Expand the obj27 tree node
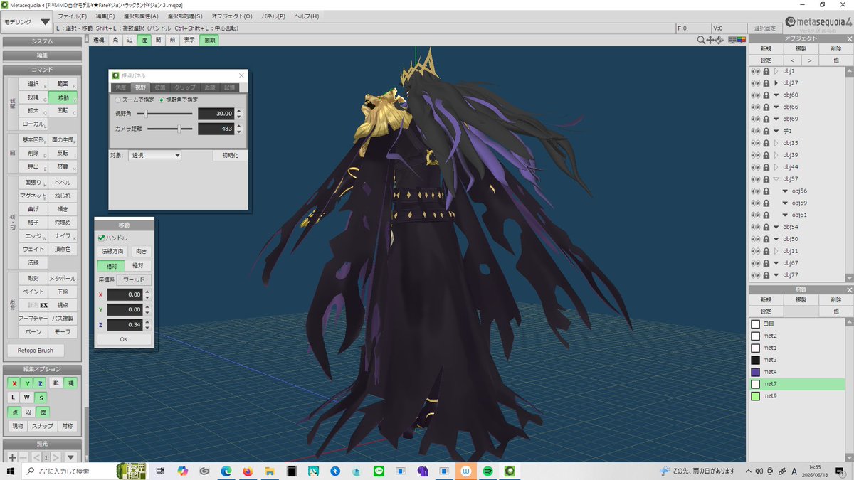 (x=776, y=83)
